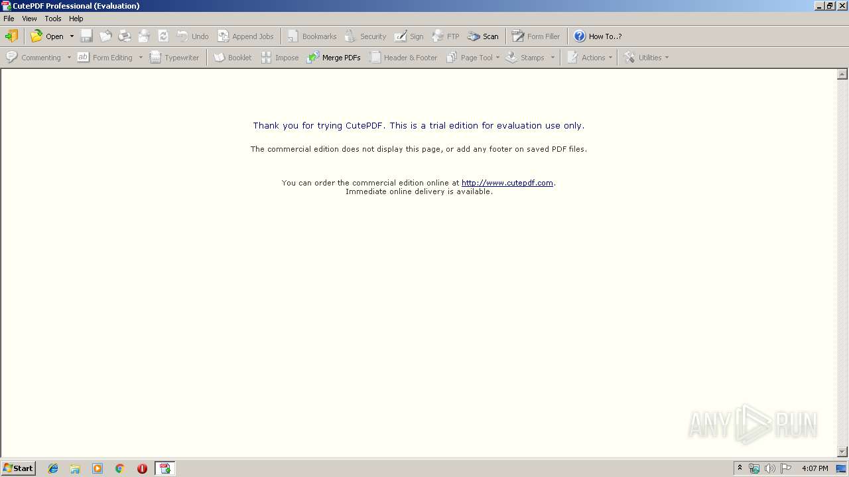The height and width of the screenshot is (477, 849).
Task: Expand the Page Tool dropdown arrow
Action: (497, 58)
